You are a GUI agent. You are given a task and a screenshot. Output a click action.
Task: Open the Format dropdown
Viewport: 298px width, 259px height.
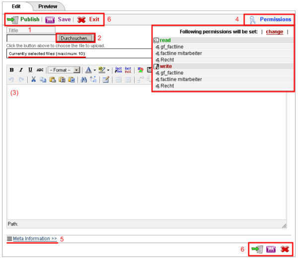(x=64, y=70)
